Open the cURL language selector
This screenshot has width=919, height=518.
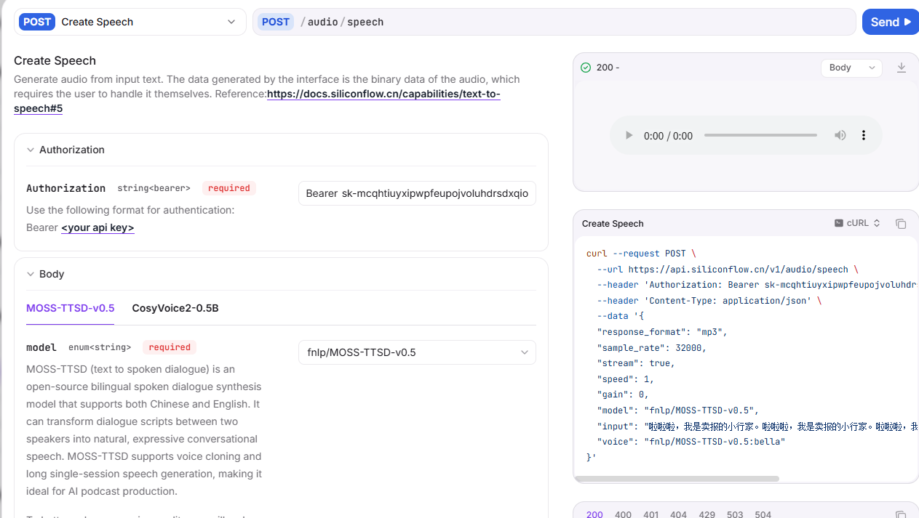858,223
